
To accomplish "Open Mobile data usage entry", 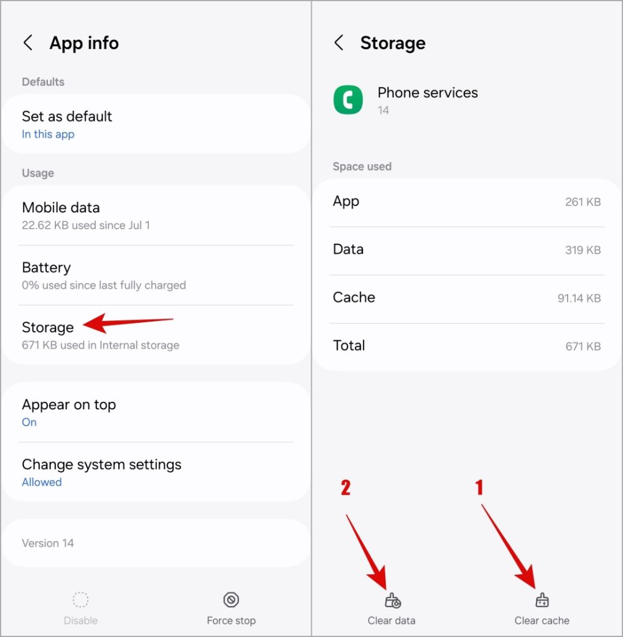I will pos(156,215).
